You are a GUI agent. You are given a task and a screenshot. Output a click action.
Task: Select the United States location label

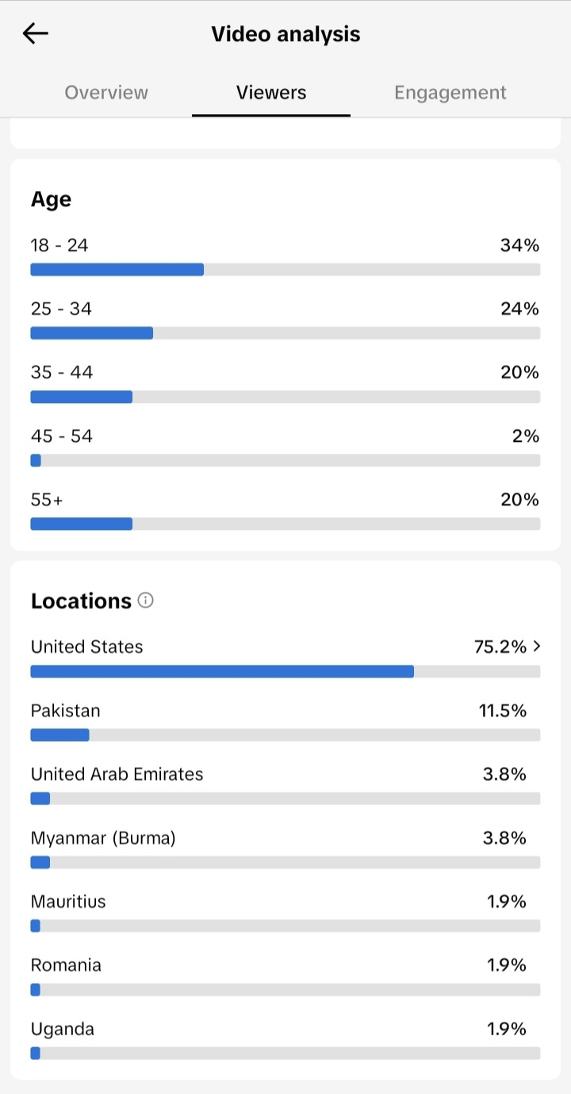point(87,647)
